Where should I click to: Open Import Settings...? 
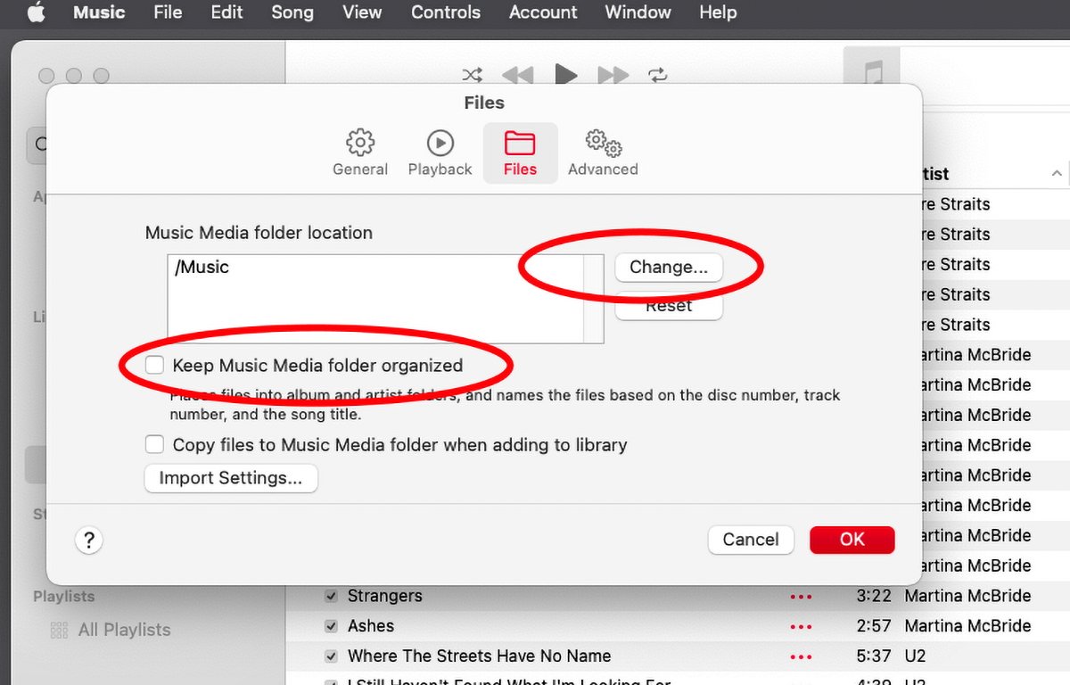tap(231, 478)
